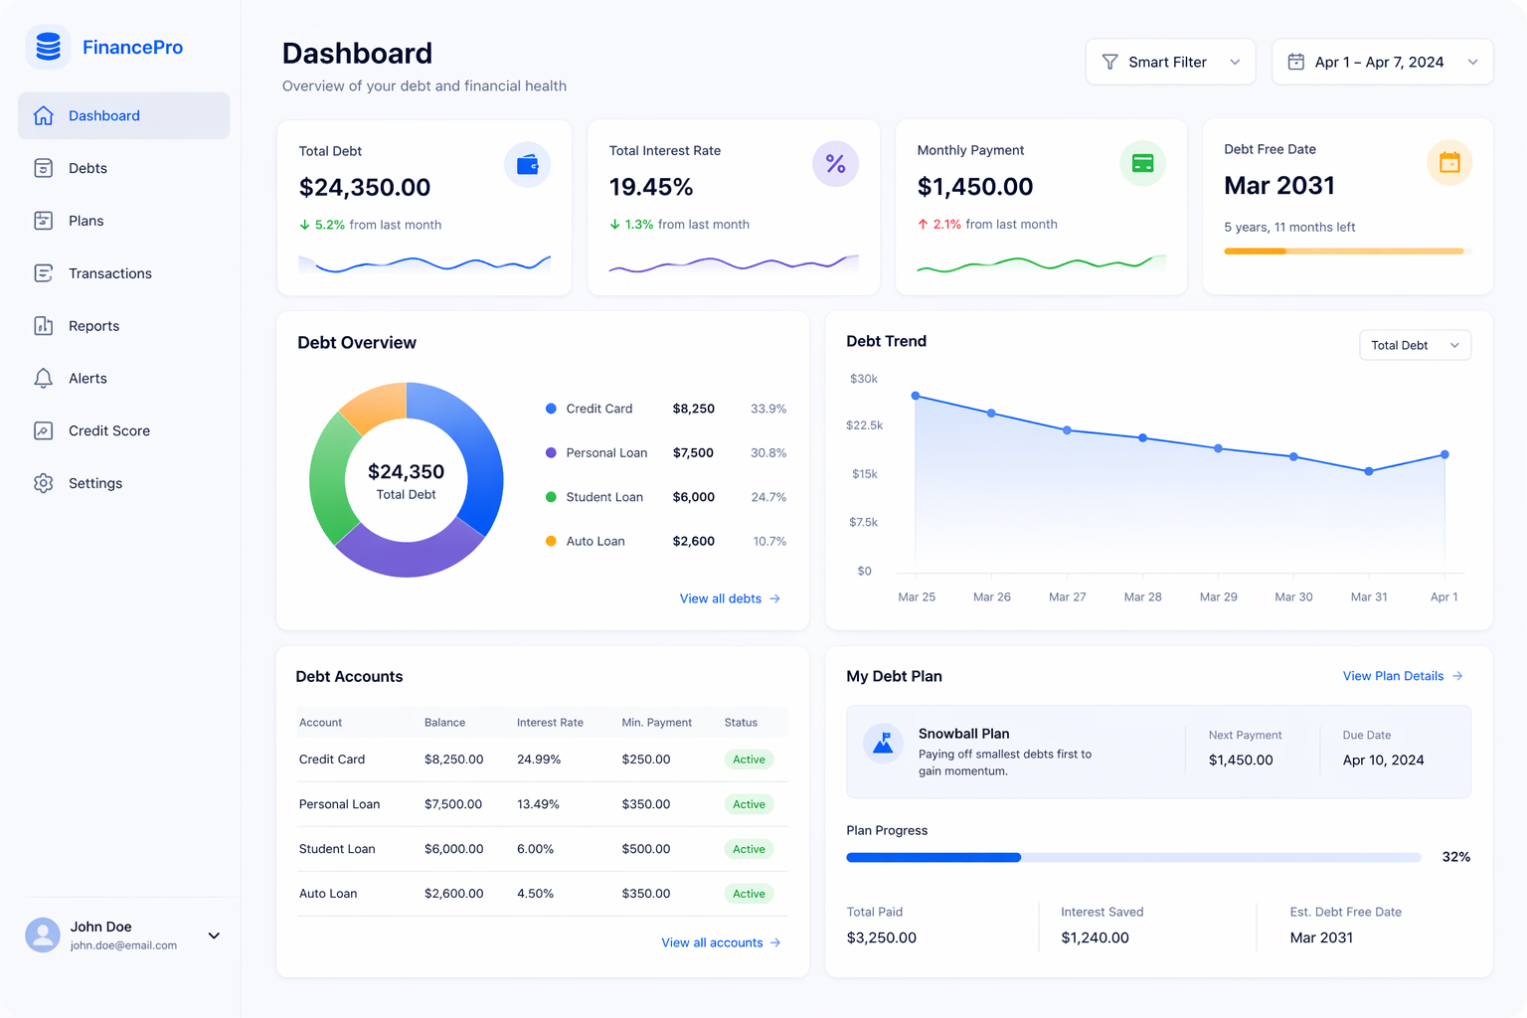Expand the Total Debt chart selector

(x=1415, y=345)
